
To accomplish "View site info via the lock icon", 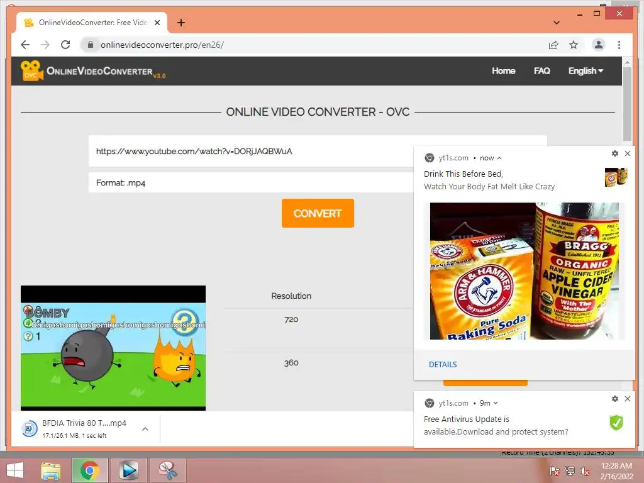I will (x=91, y=45).
